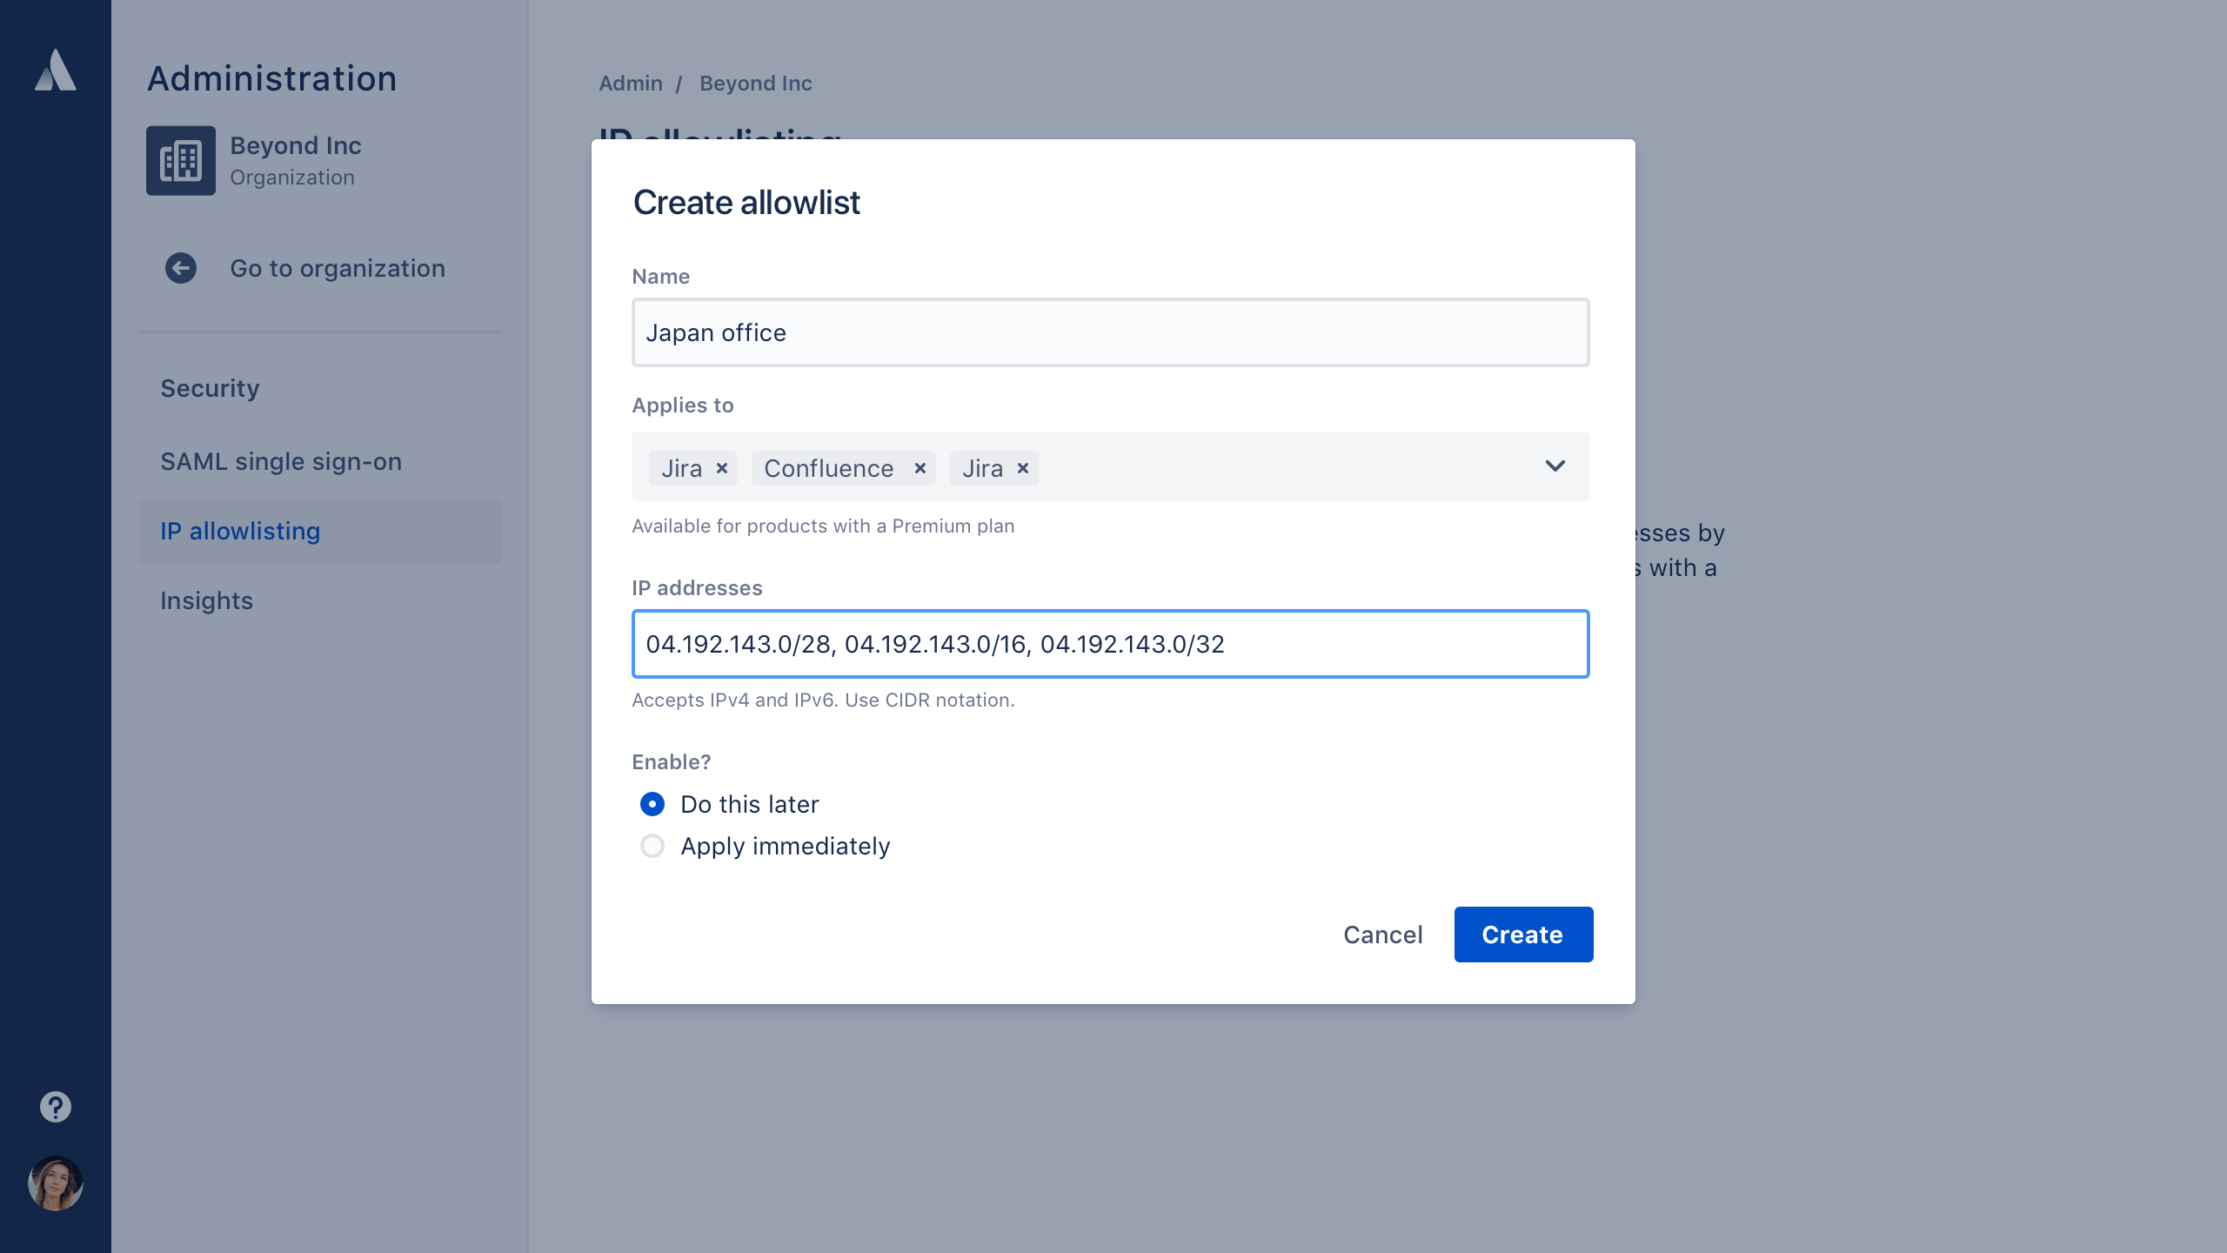2227x1253 pixels.
Task: Click the Insights menu item
Action: 208,600
